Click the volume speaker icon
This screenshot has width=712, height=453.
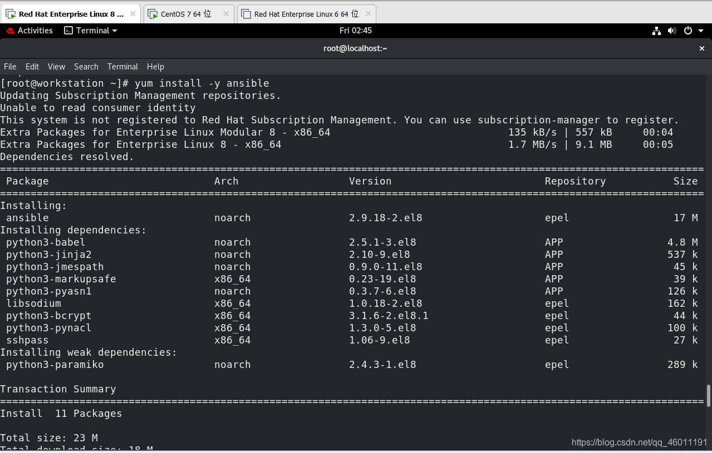click(672, 31)
